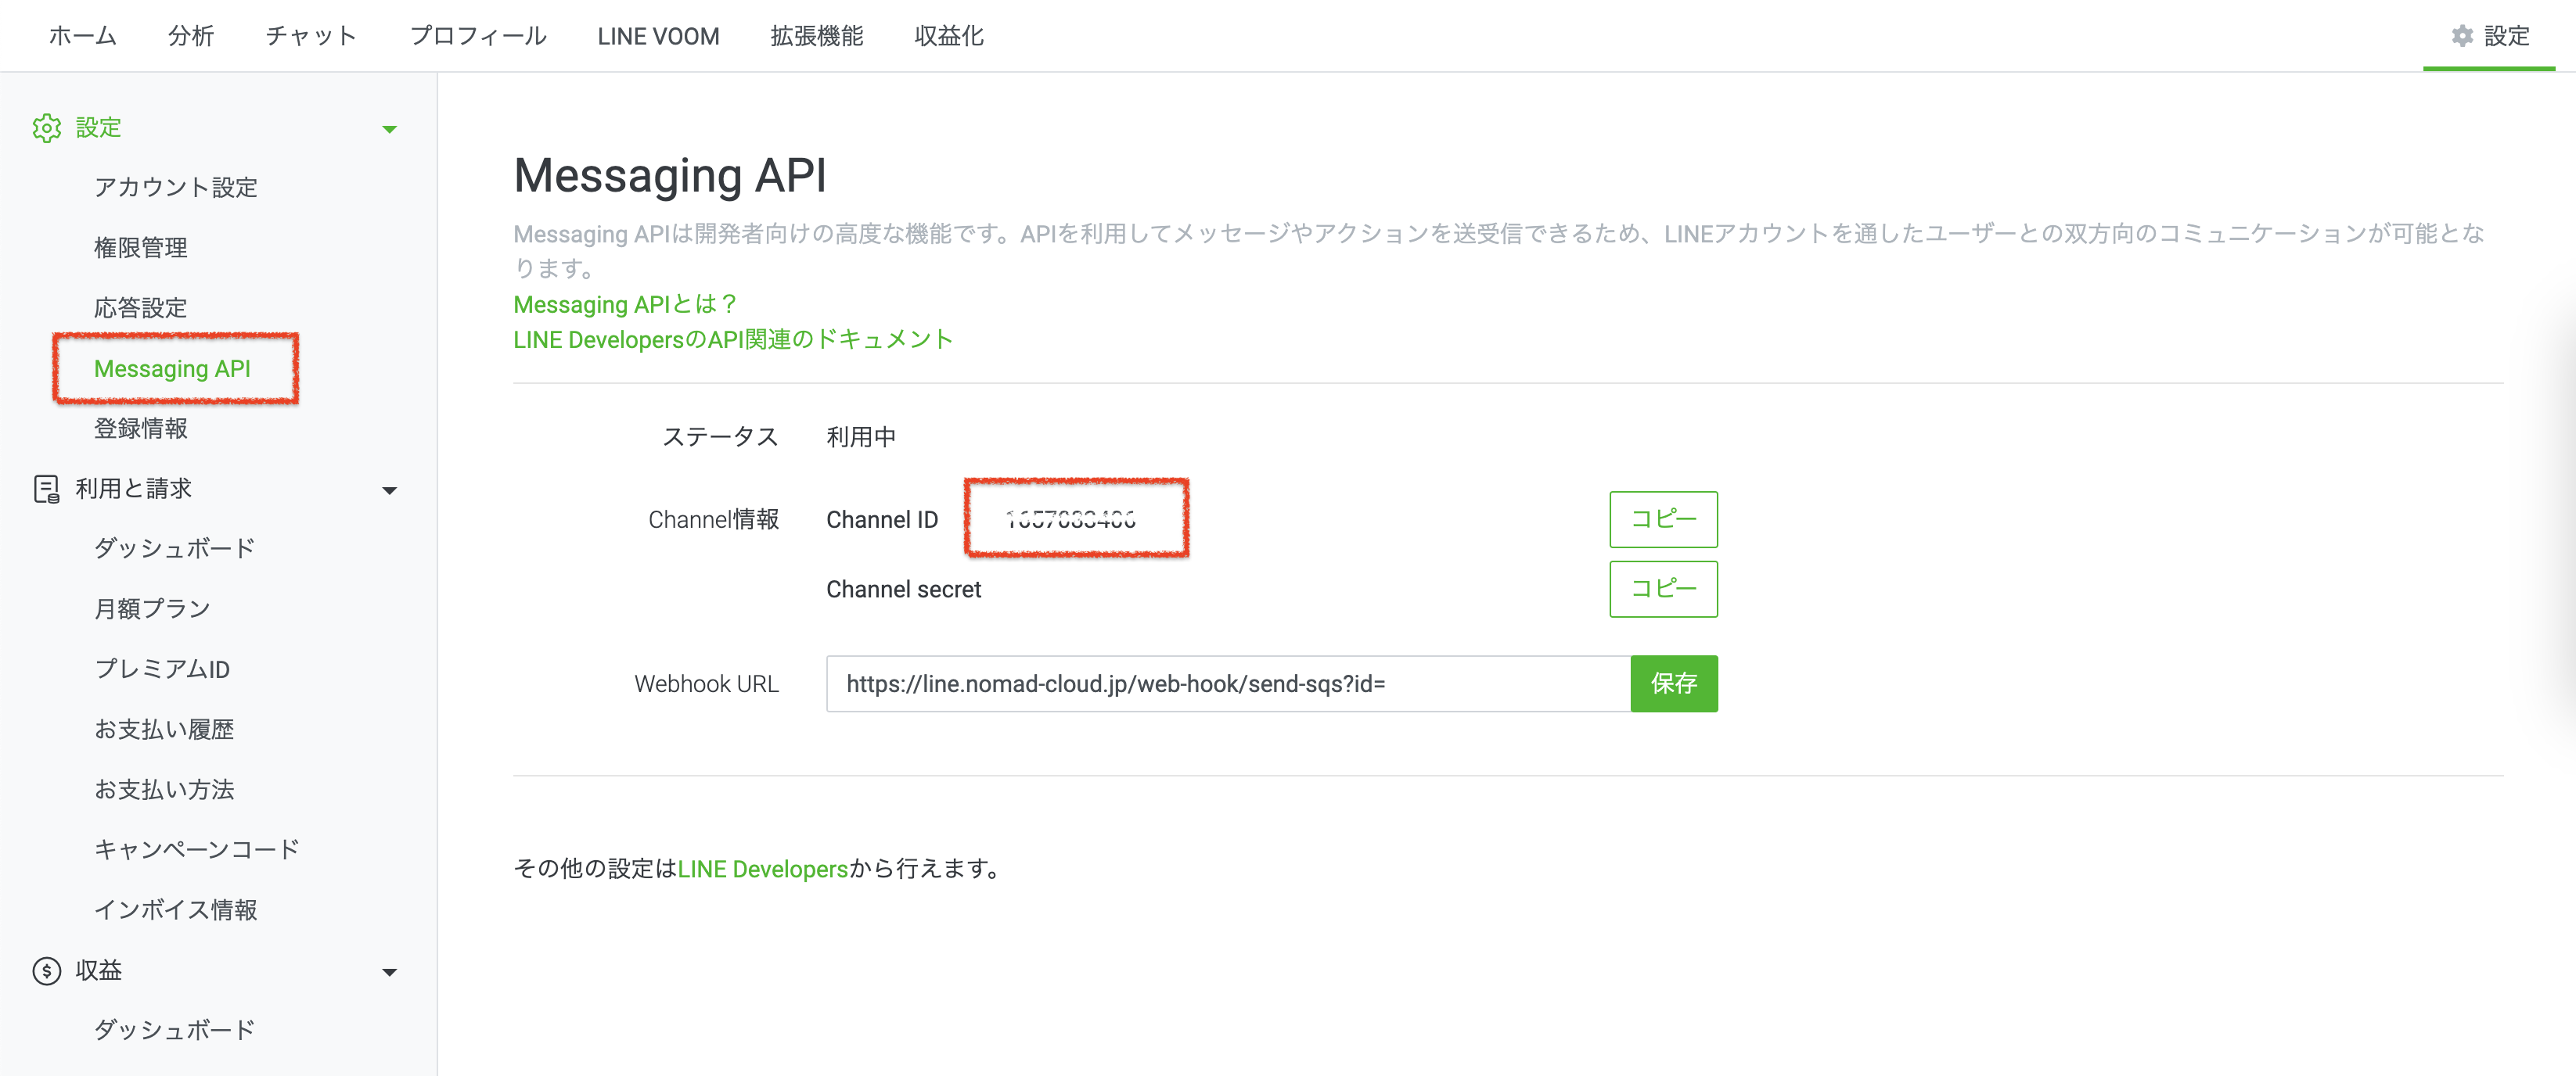Open アカウント設定 in the sidebar
Viewport: 2576px width, 1076px height.
click(x=176, y=188)
